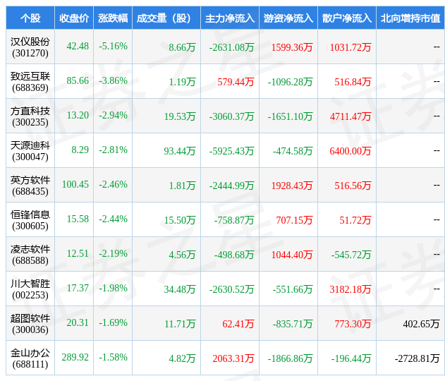
Task: Click main inflow 579.44万
Action: 236,82
